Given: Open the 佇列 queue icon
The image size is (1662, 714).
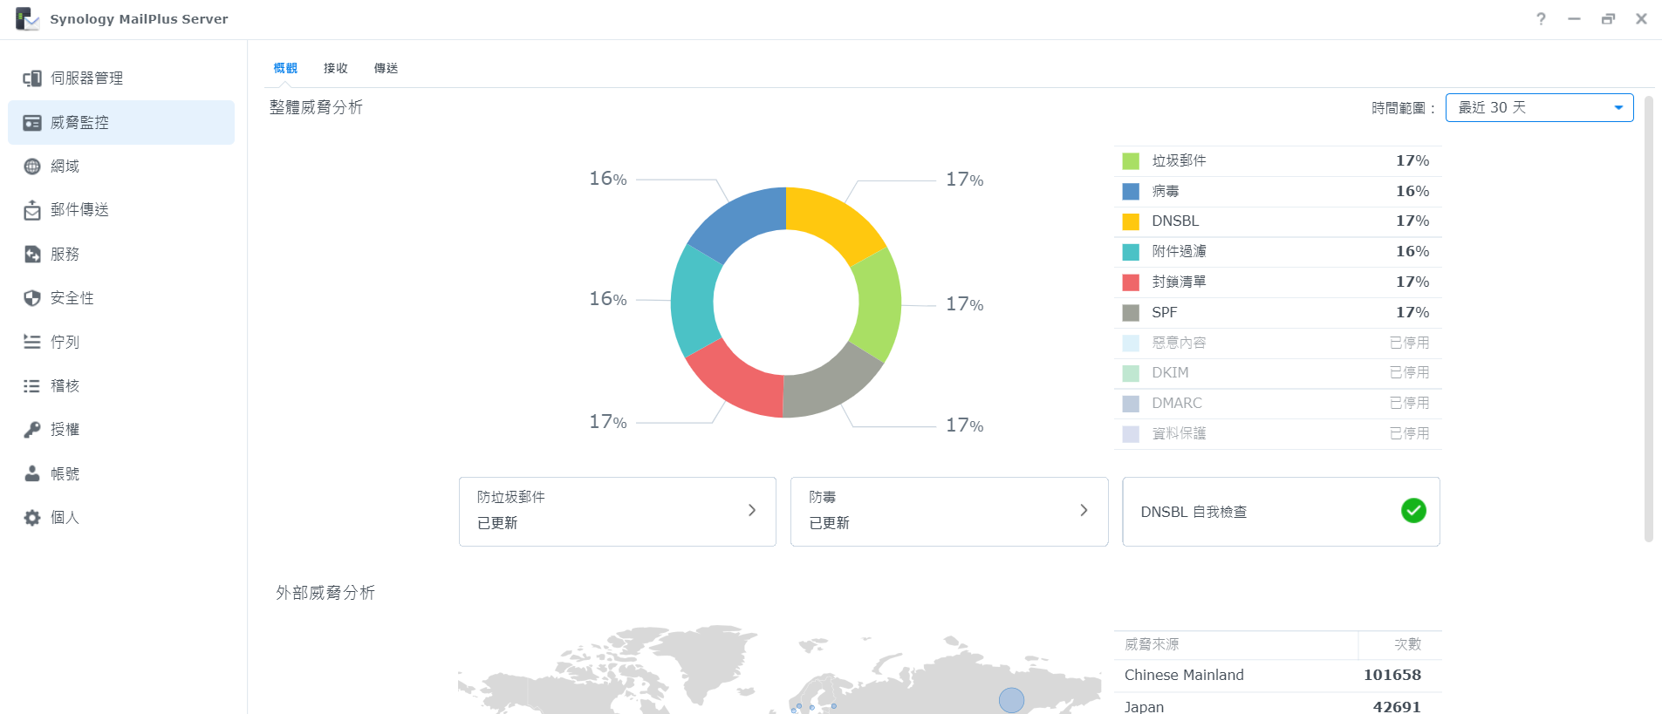Looking at the screenshot, I should pos(32,342).
